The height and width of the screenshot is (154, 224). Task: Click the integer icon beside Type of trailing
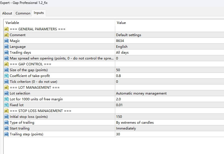coord(6,123)
